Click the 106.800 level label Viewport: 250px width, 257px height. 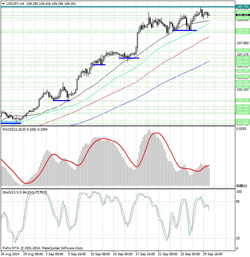click(x=243, y=62)
